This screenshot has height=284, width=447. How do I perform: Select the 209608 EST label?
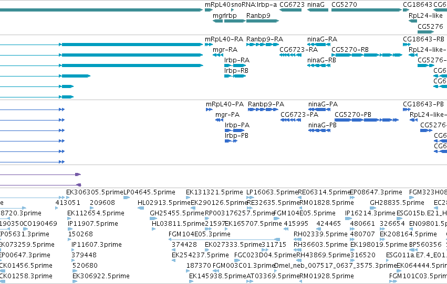(x=102, y=203)
